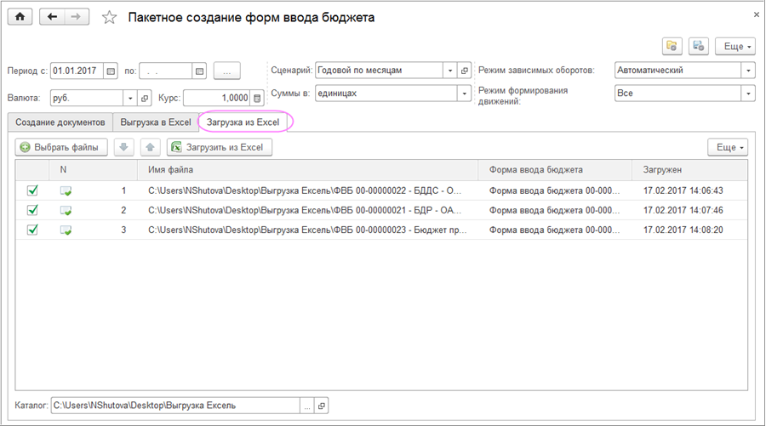Uncheck the checkbox in row 1
The height and width of the screenshot is (426, 766).
[x=32, y=191]
